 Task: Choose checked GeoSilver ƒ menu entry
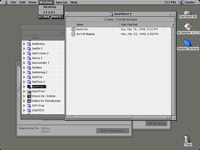click(x=51, y=16)
